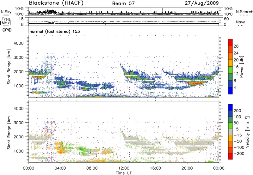This screenshot has height=175, width=253.
Task: Click the power panel 'Slant Range [km]' label
Action: coord(9,67)
